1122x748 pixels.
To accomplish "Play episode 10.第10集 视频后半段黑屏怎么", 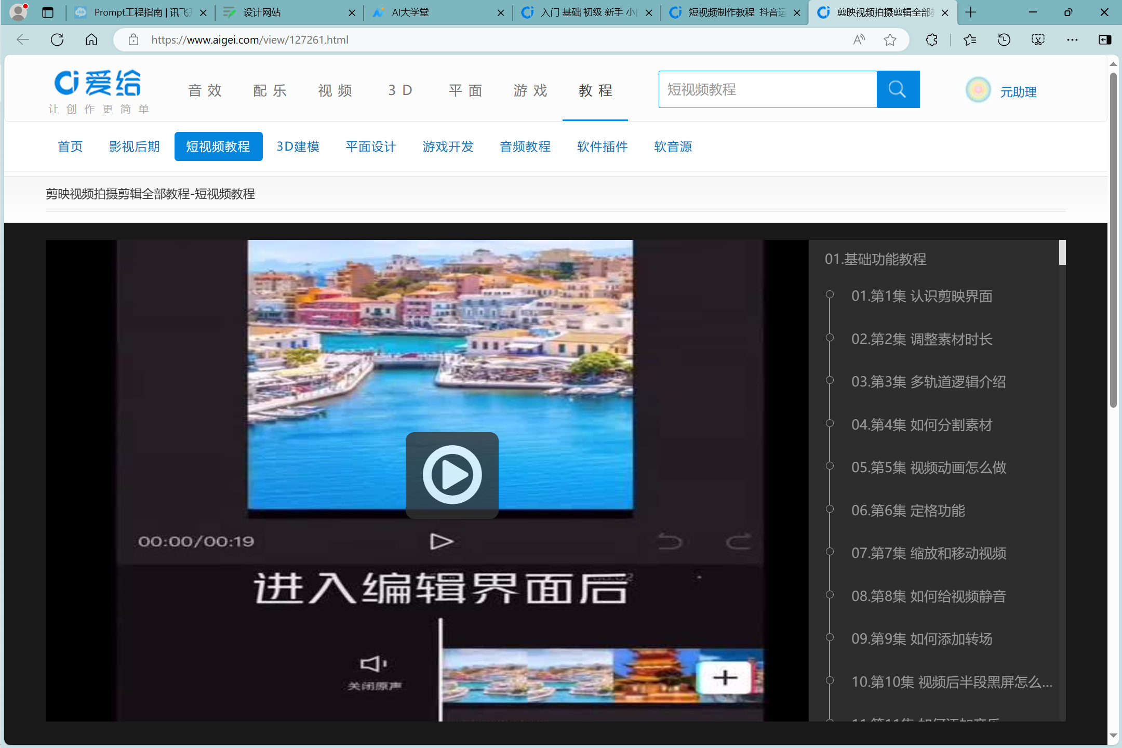I will point(952,682).
